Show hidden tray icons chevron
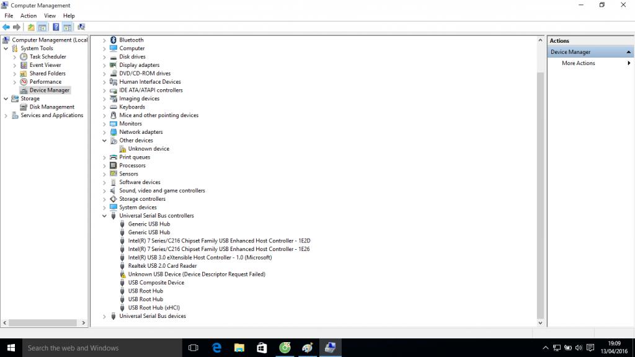This screenshot has height=357, width=635. (x=546, y=348)
